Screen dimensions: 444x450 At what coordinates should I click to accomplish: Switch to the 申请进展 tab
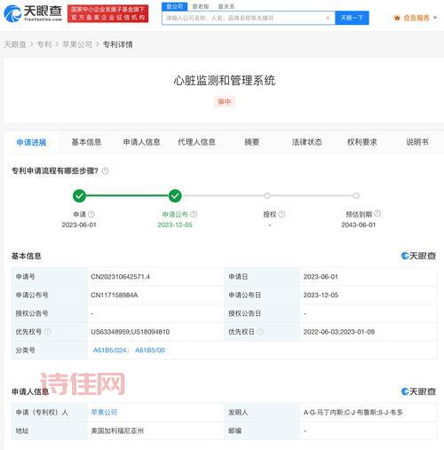31,142
